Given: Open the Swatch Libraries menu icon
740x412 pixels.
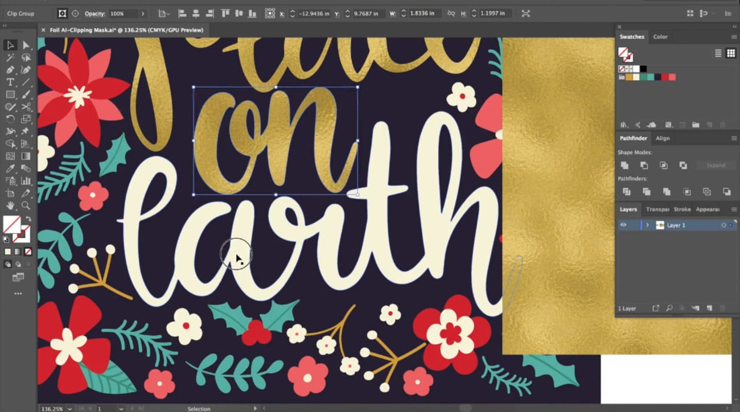Looking at the screenshot, I should click(x=624, y=124).
